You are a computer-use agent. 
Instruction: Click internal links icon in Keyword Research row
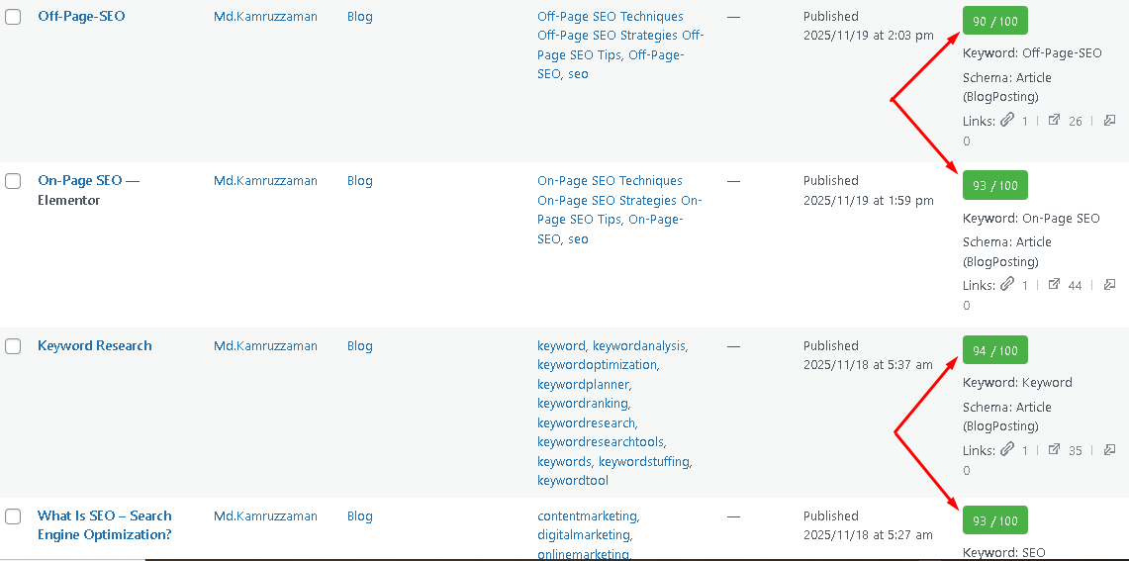[x=1007, y=449]
